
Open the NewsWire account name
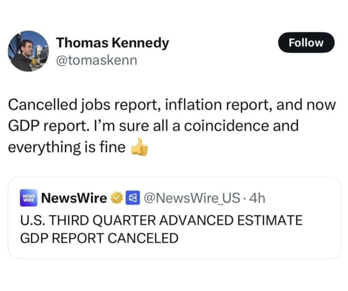[x=74, y=198]
